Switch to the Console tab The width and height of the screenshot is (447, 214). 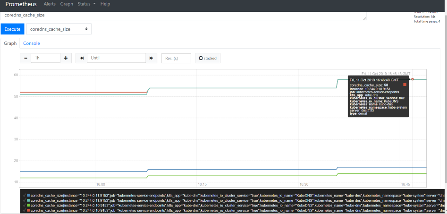pyautogui.click(x=31, y=43)
